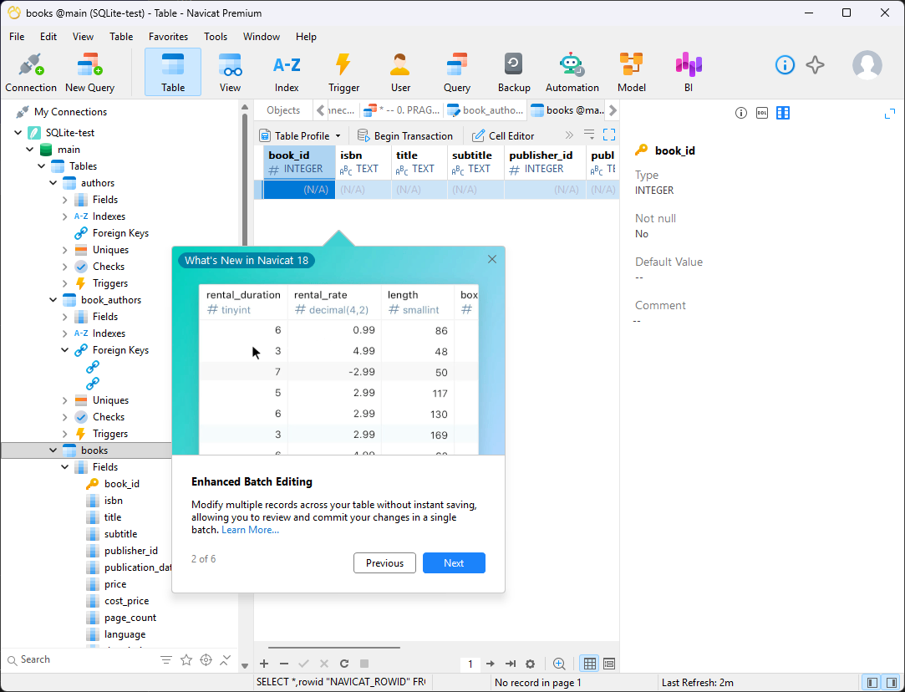Open the BI toolbar icon

pyautogui.click(x=688, y=72)
